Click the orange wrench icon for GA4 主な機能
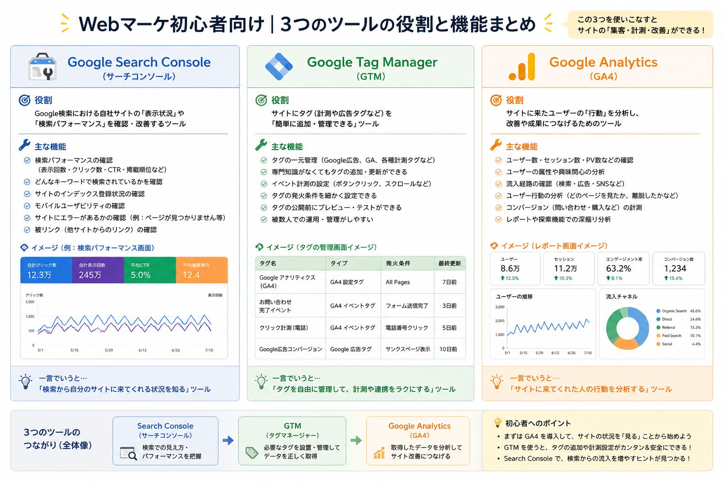The image size is (724, 483). tap(496, 145)
